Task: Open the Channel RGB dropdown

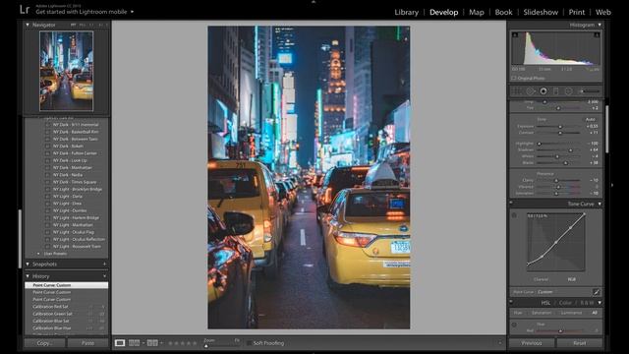Action: click(572, 279)
